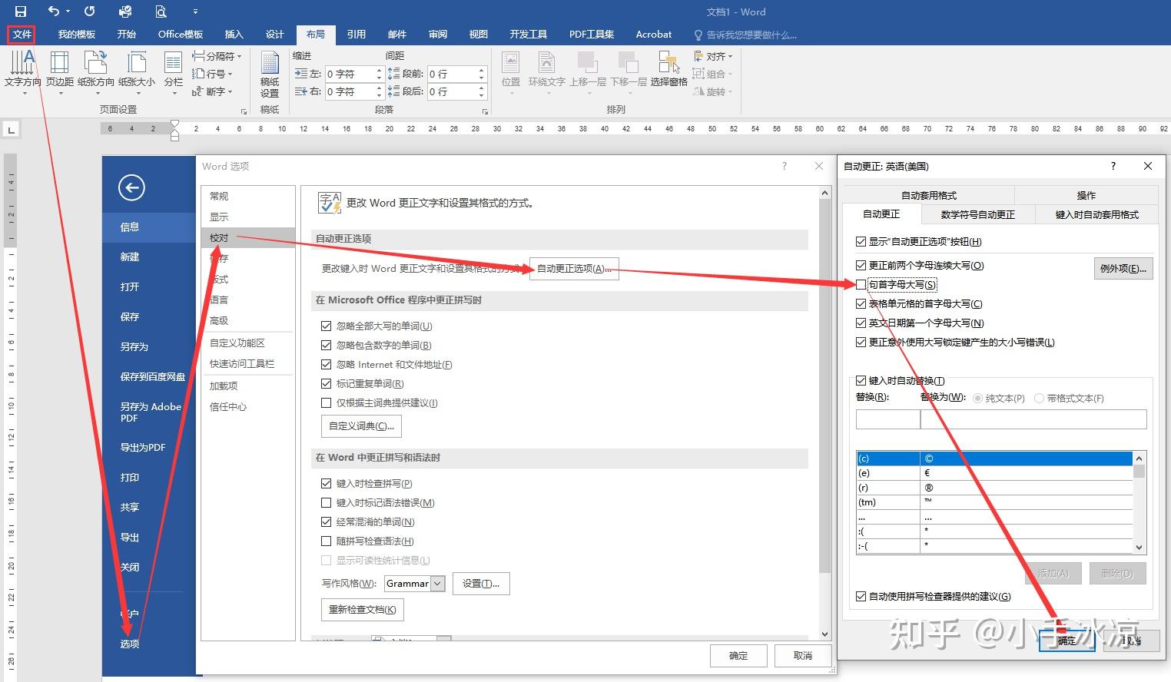Click the 告诉我您想要做什么 lightbulb search box
The height and width of the screenshot is (682, 1171).
pyautogui.click(x=745, y=35)
